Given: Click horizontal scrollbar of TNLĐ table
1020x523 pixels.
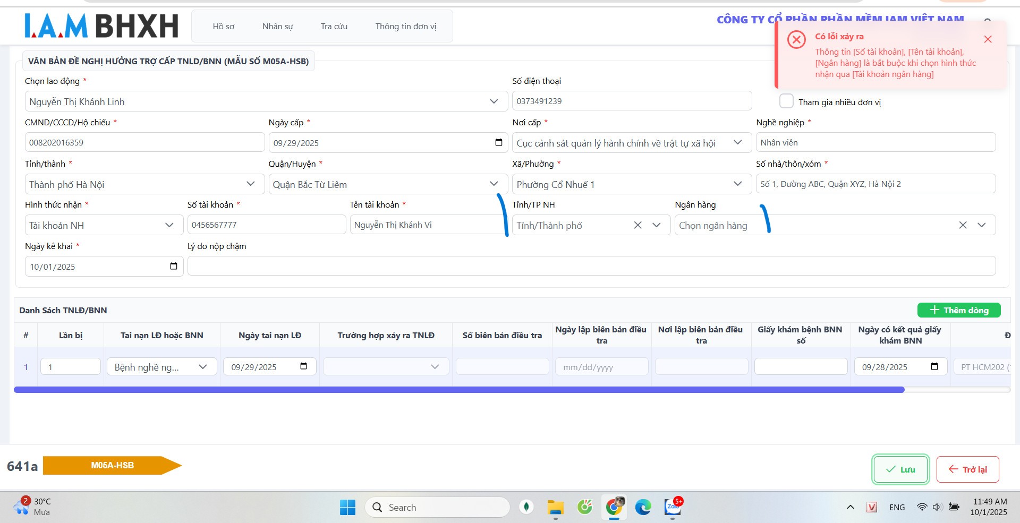Looking at the screenshot, I should pos(459,390).
